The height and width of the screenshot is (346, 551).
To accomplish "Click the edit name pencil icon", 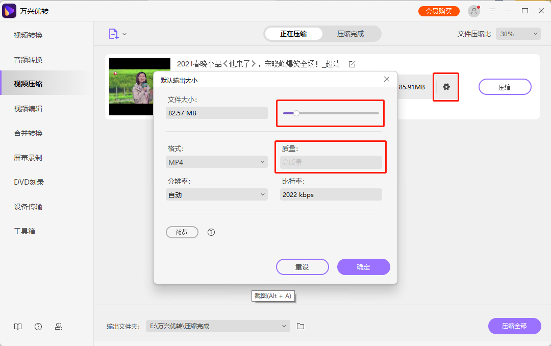I will 352,64.
